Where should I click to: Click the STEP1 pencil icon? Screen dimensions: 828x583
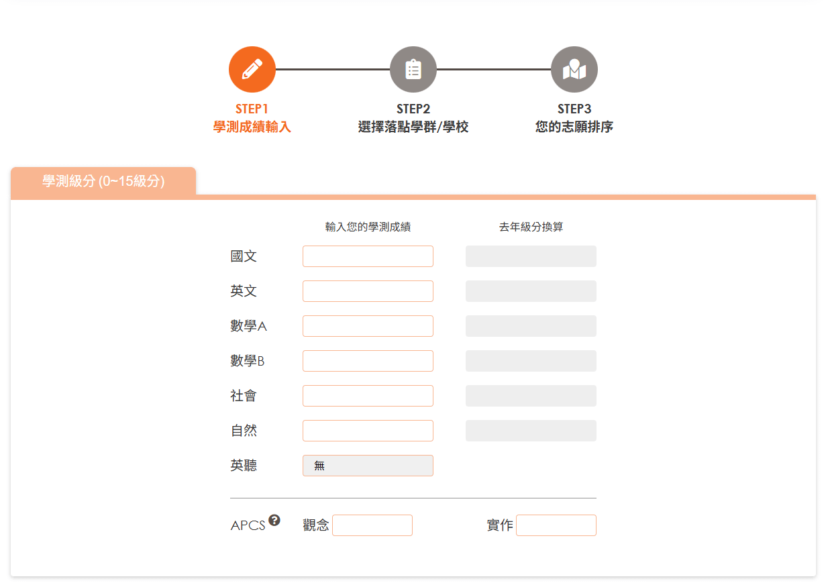point(252,68)
